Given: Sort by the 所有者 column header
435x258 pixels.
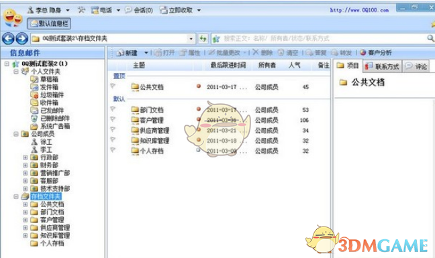Looking at the screenshot, I should pos(267,65).
